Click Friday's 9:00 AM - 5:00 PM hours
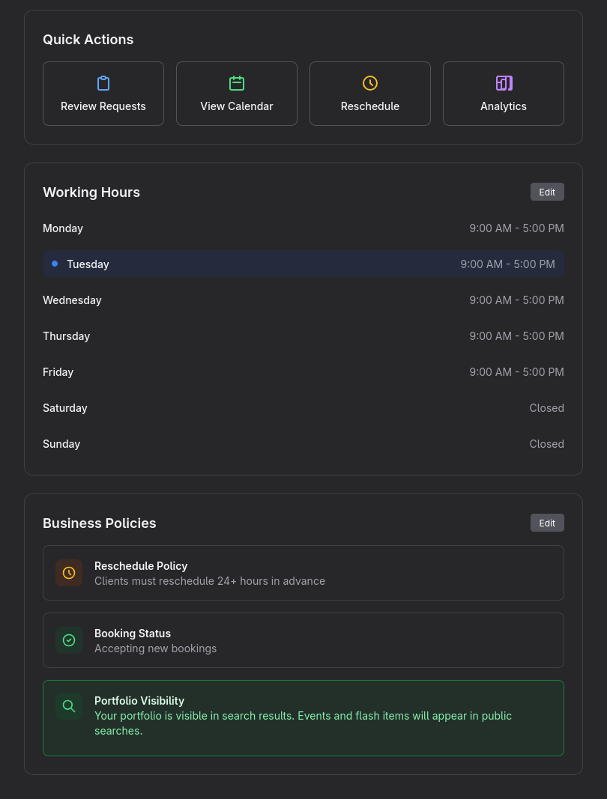 click(x=516, y=372)
